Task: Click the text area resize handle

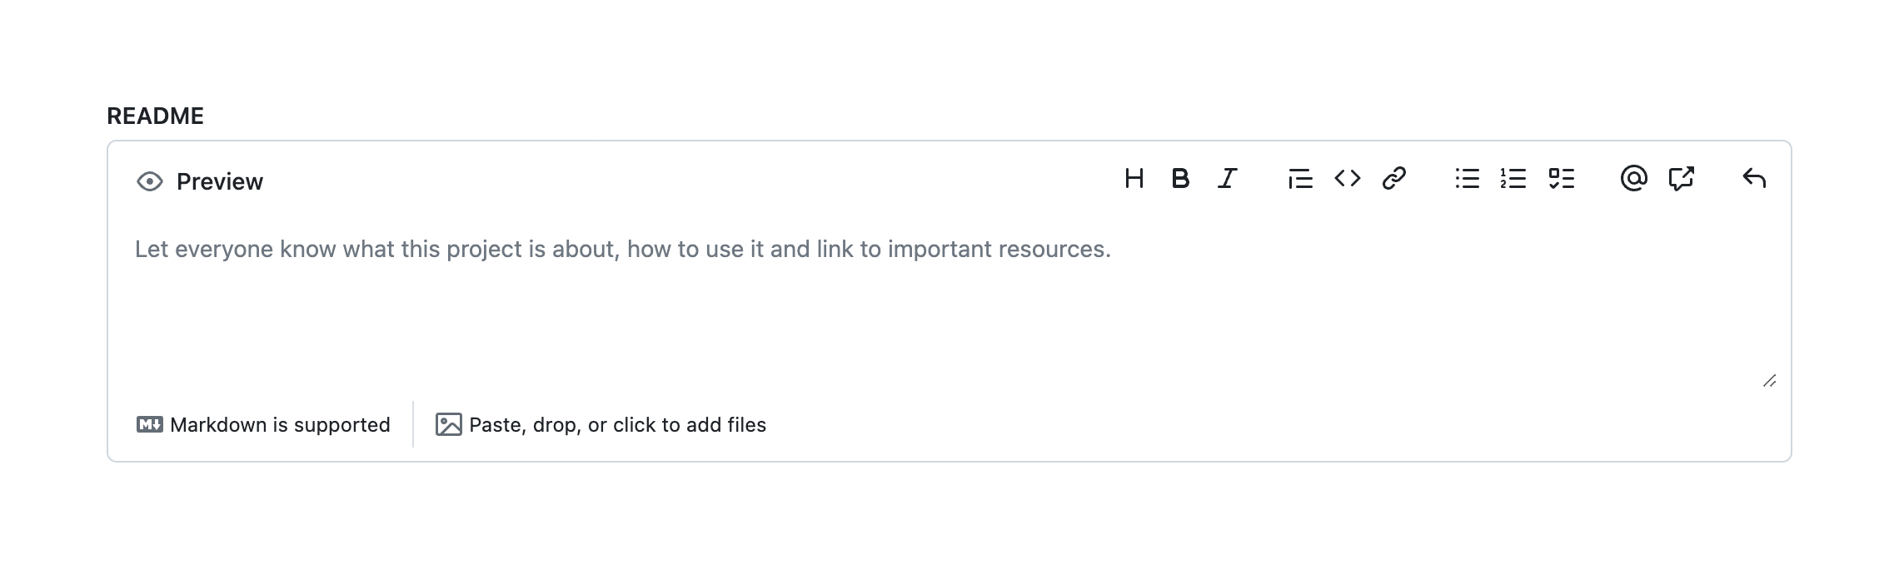Action: coord(1769,381)
